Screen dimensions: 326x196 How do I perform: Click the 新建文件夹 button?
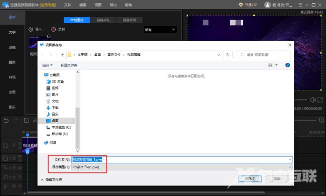(x=69, y=65)
